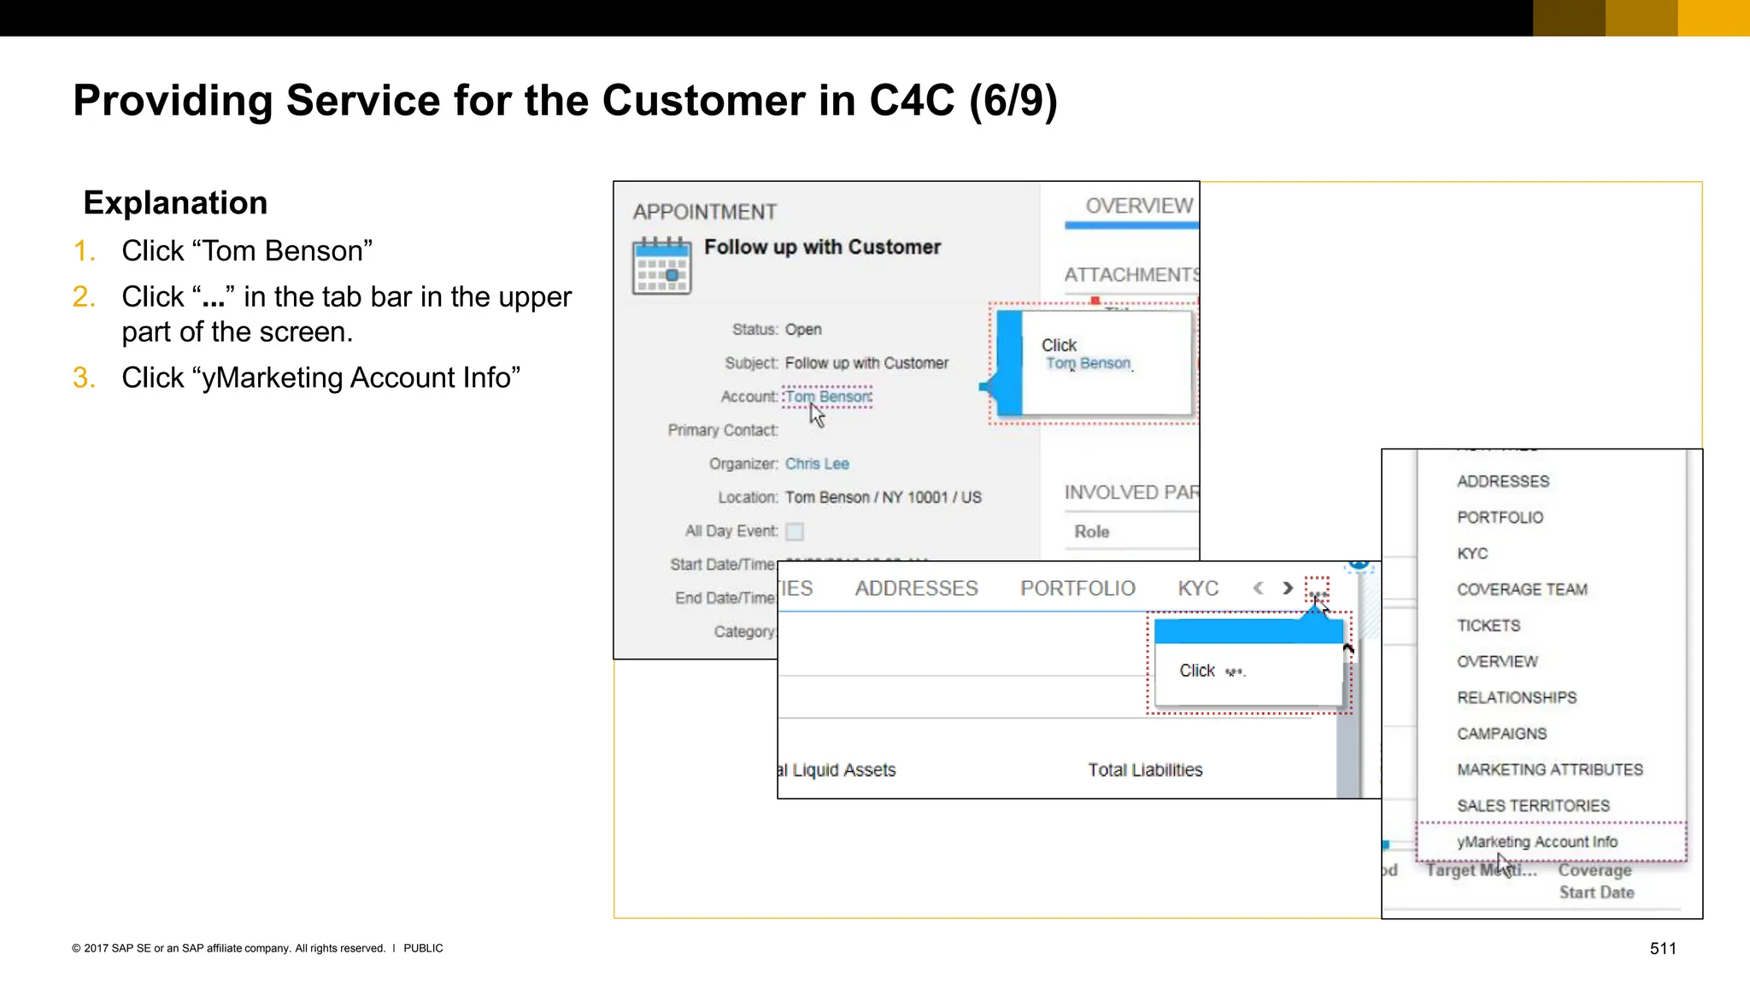This screenshot has height=984, width=1750.
Task: Click the Follow up with Customer title
Action: [822, 247]
